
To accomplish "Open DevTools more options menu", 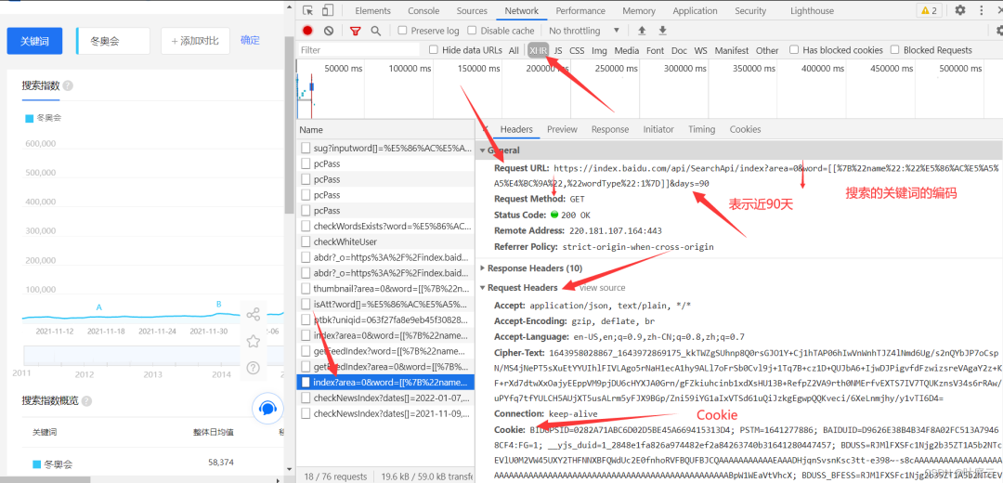I will (981, 10).
